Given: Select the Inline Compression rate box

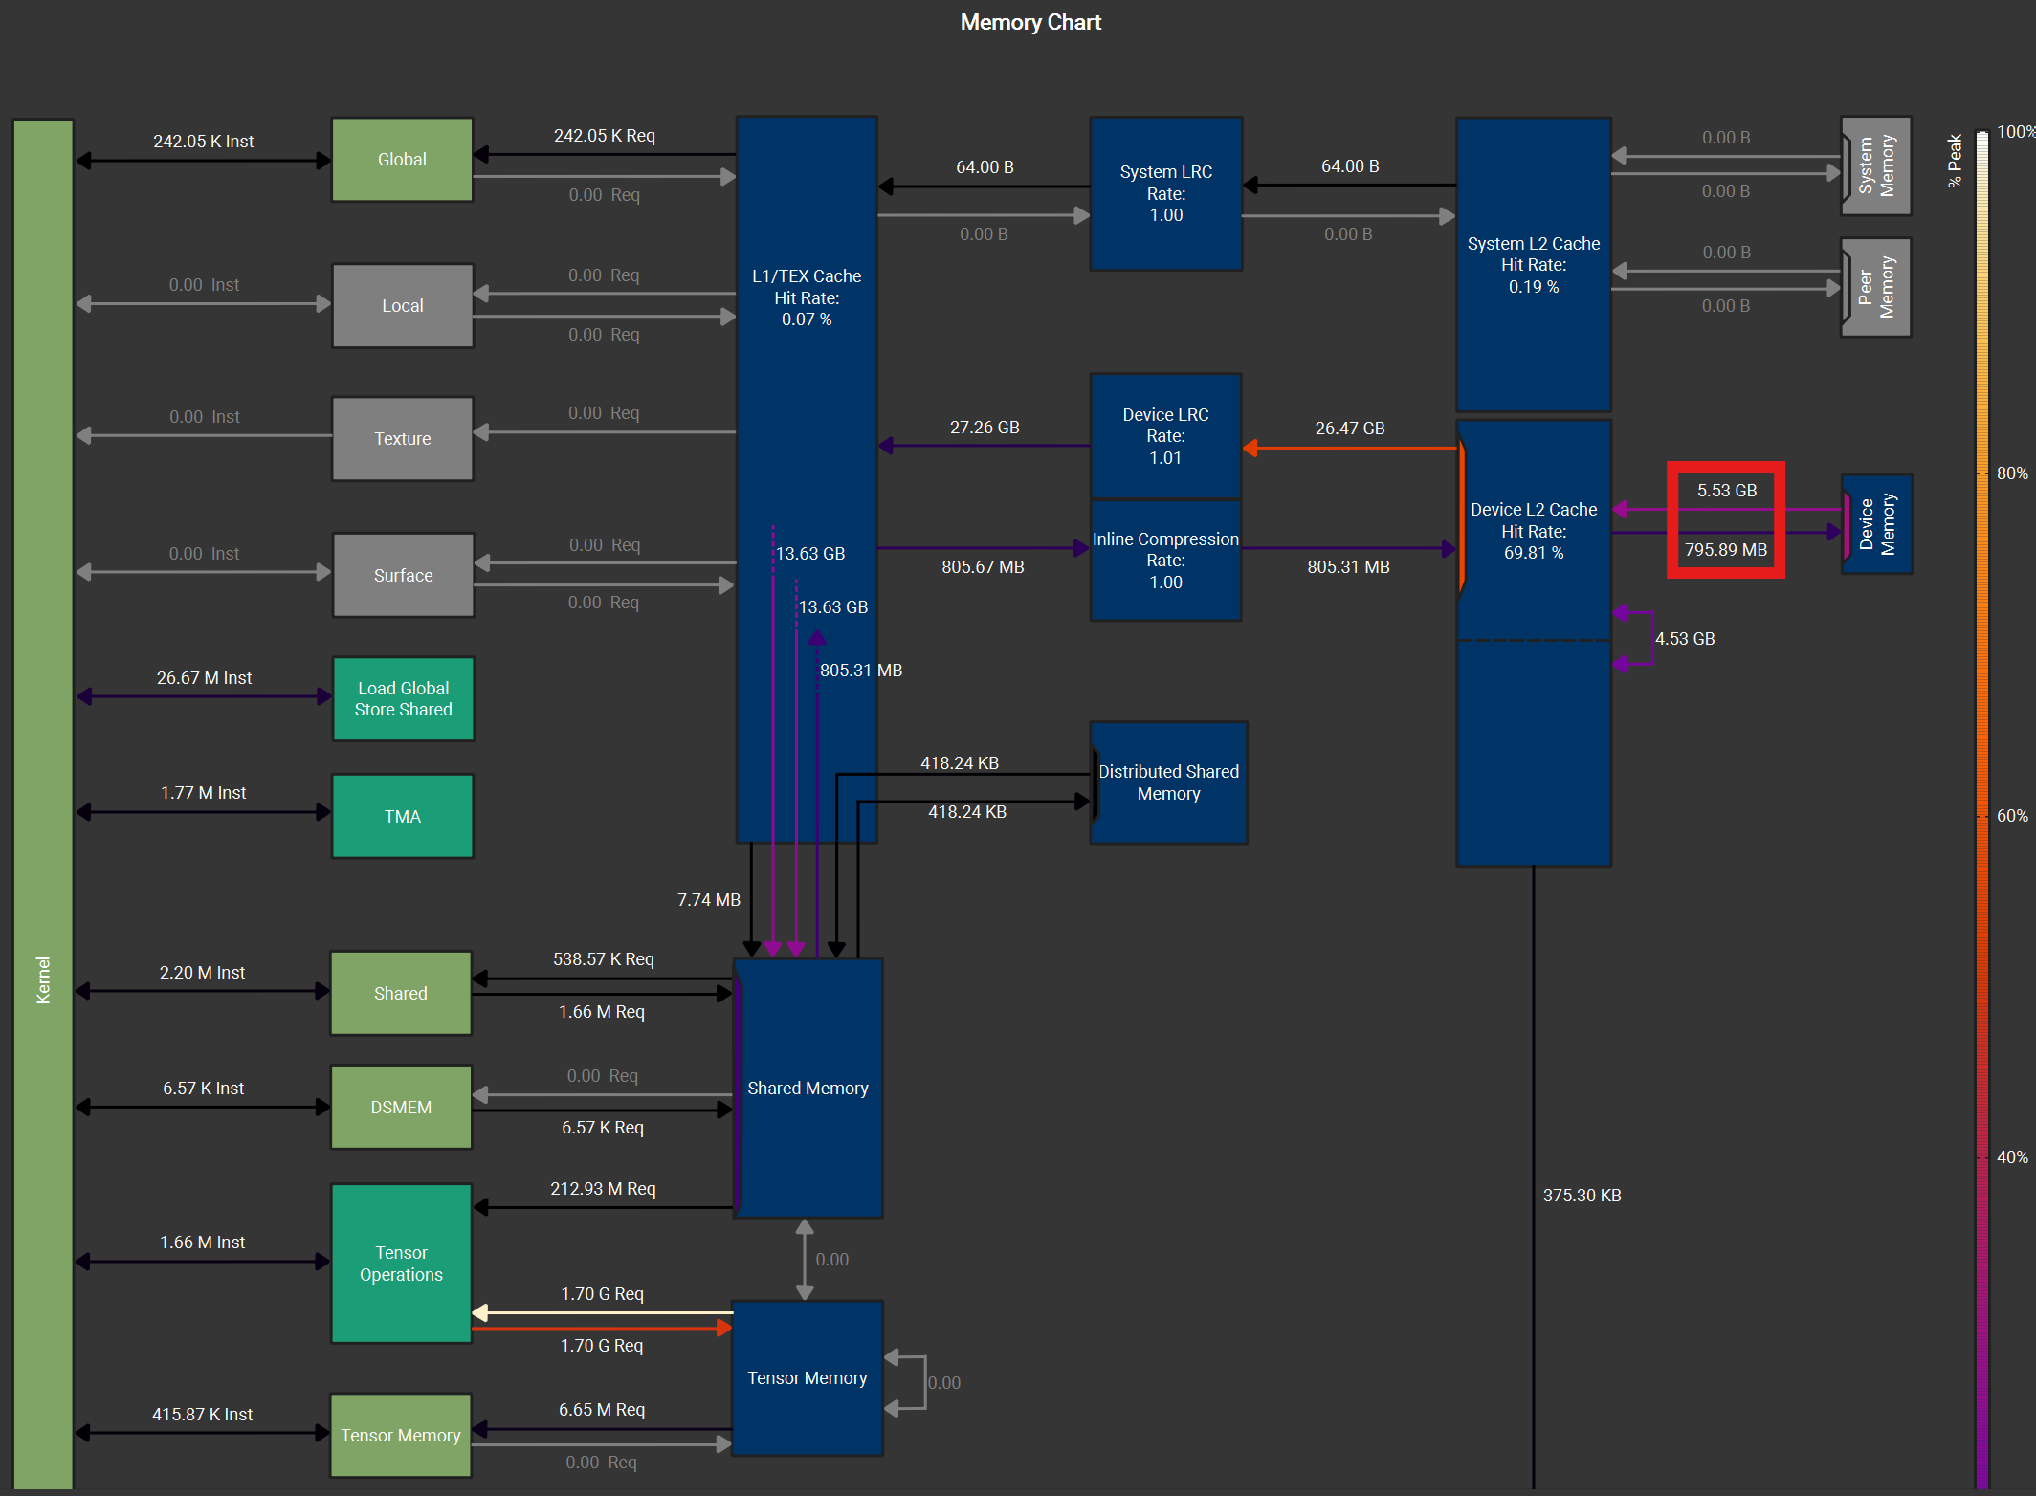Looking at the screenshot, I should pos(1165,561).
